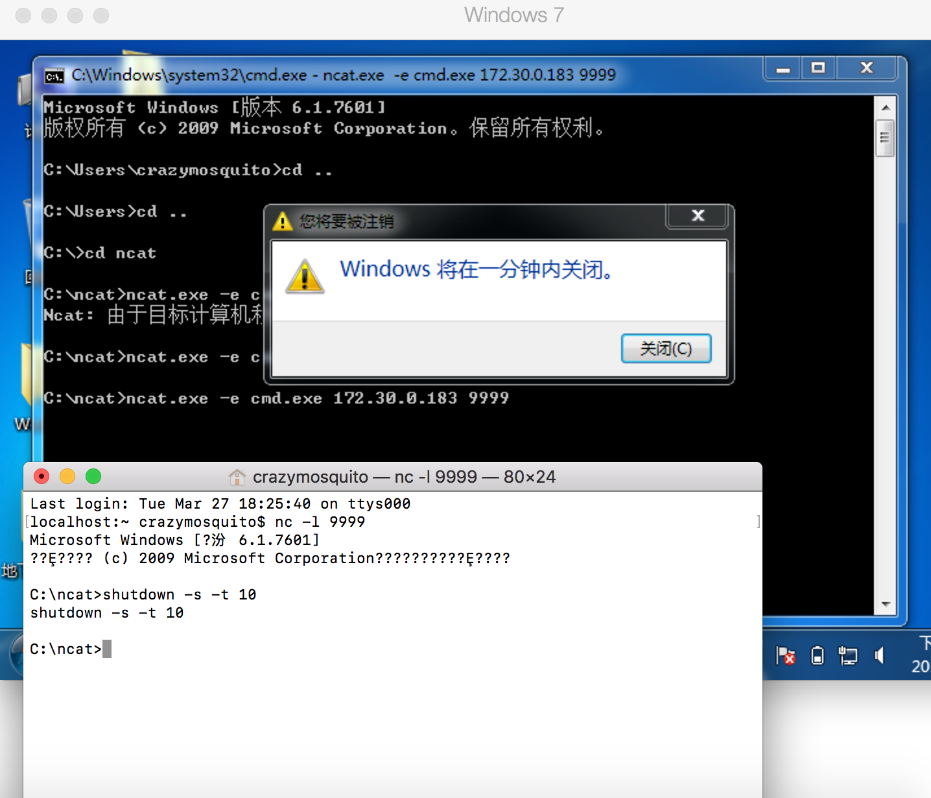Viewport: 931px width, 798px height.
Task: Click the 'Windows 7' VM window title
Action: [514, 15]
